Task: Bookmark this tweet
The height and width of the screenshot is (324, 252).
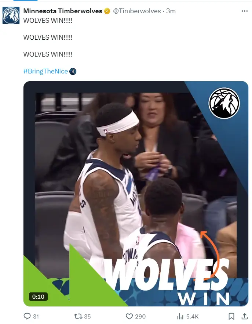Action: tap(231, 316)
